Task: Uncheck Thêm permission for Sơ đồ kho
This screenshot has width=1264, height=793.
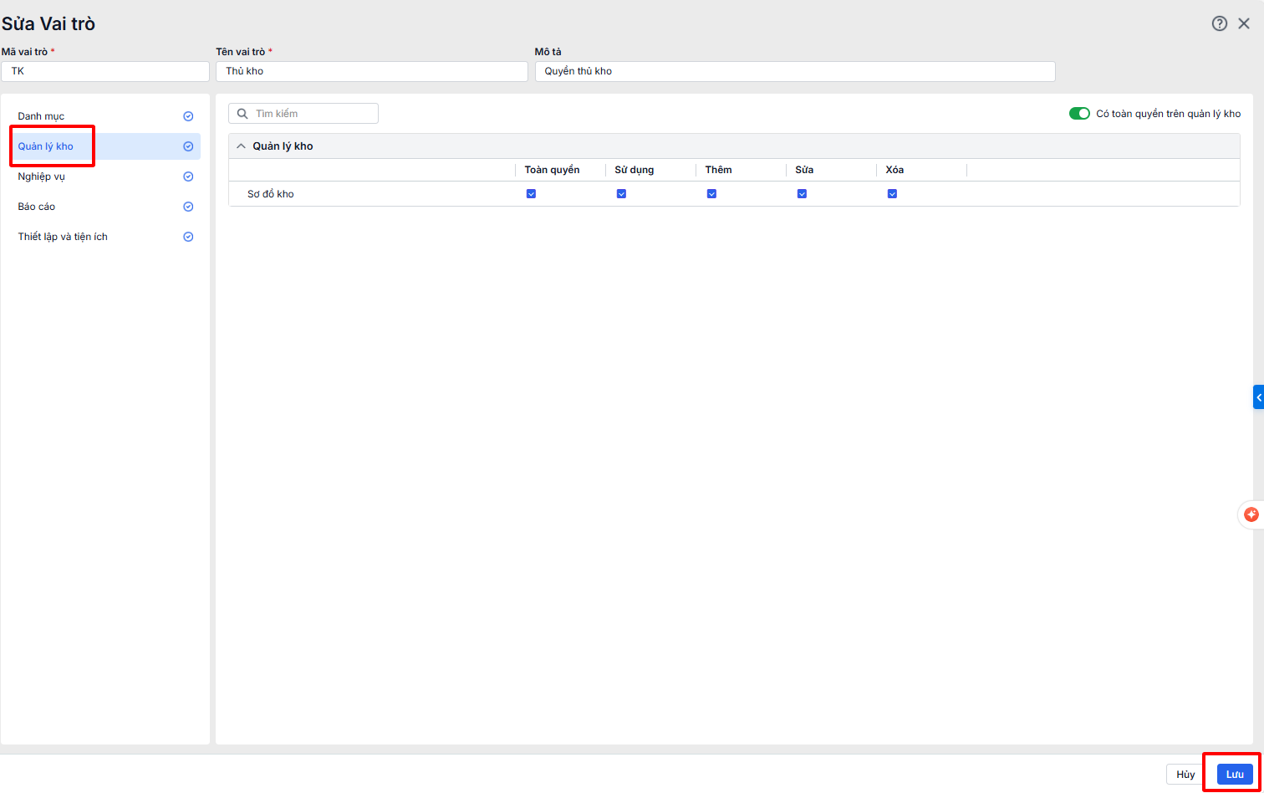Action: click(x=711, y=194)
